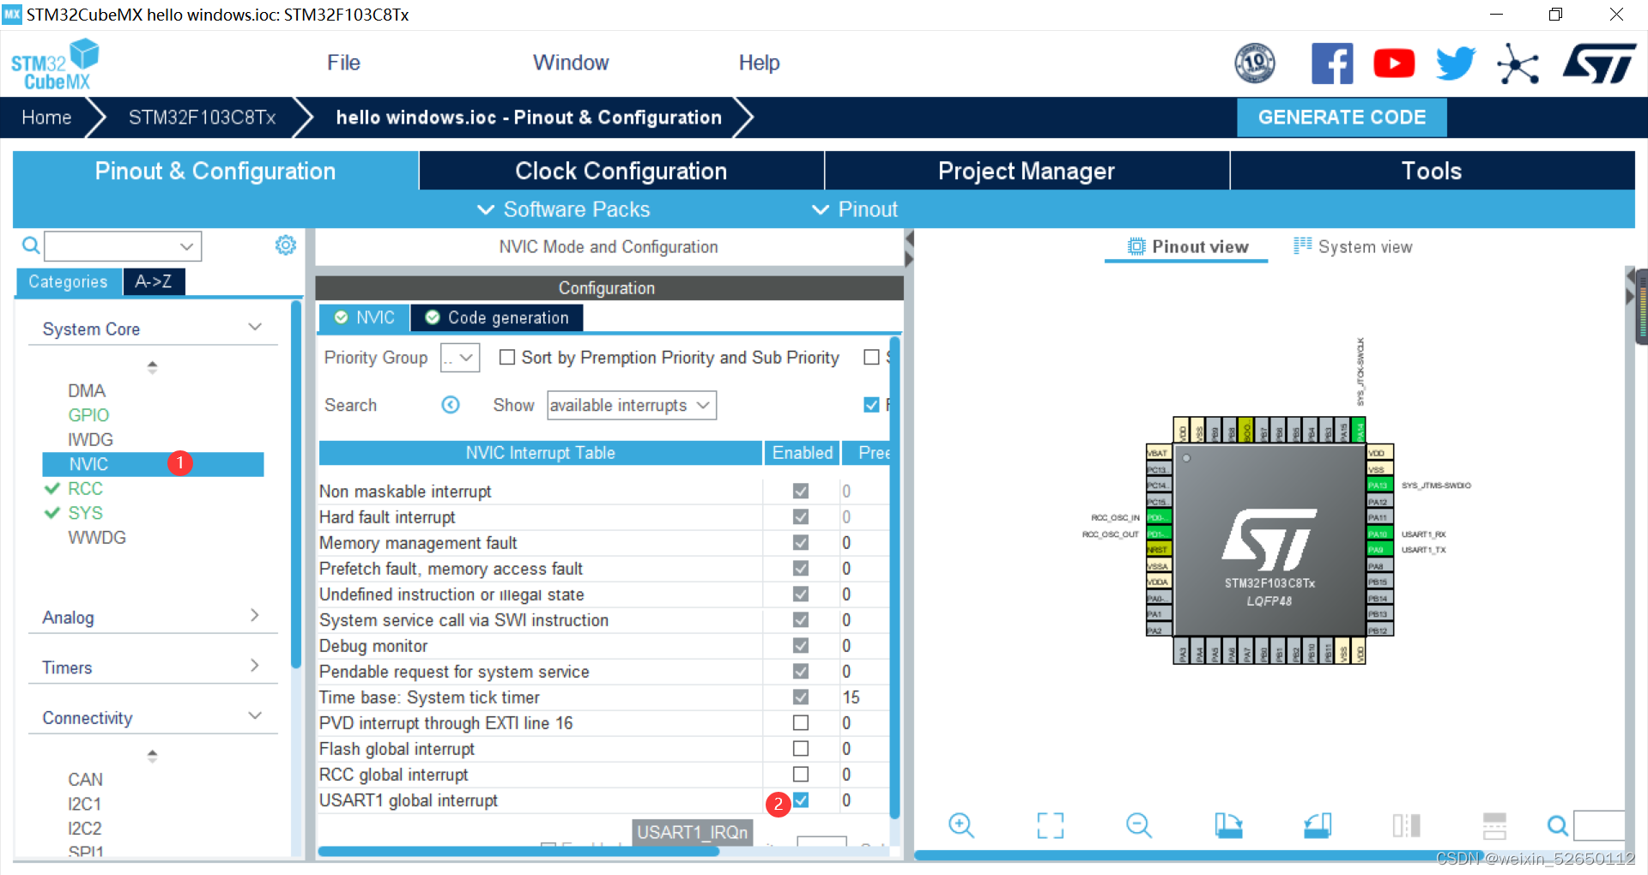
Task: Toggle the Debug monitor enabled checkbox
Action: pyautogui.click(x=801, y=645)
